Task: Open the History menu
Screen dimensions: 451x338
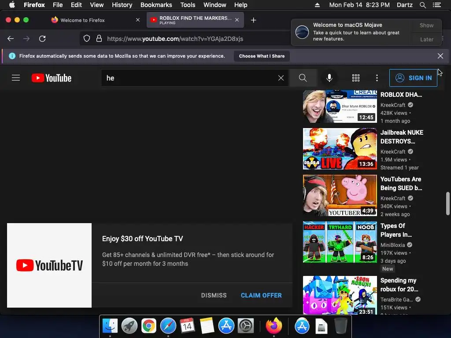Action: [122, 5]
